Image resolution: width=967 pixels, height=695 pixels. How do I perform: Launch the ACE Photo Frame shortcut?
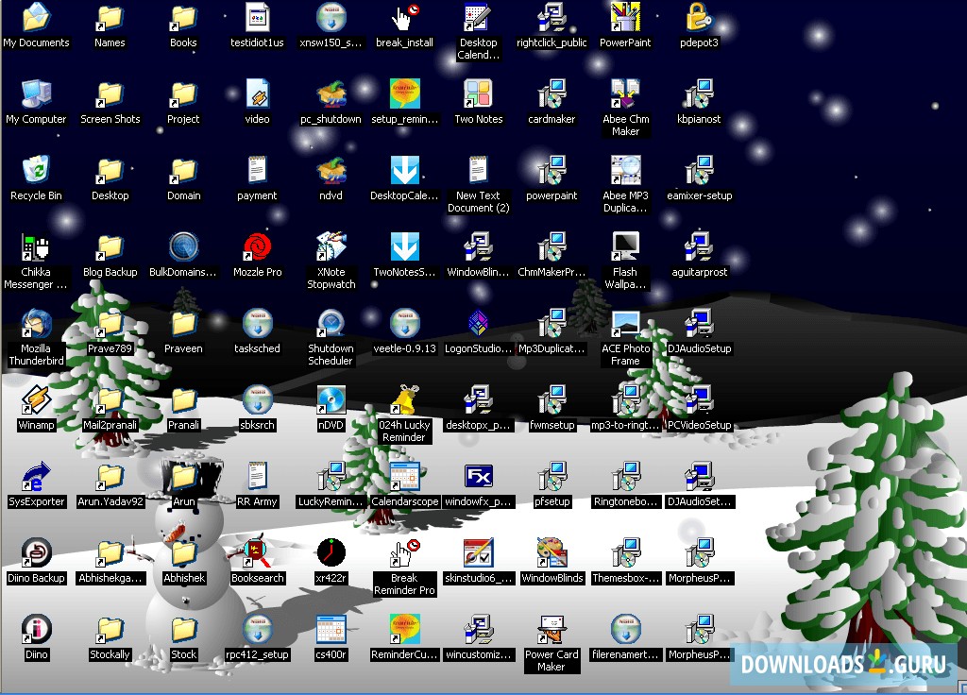[625, 323]
